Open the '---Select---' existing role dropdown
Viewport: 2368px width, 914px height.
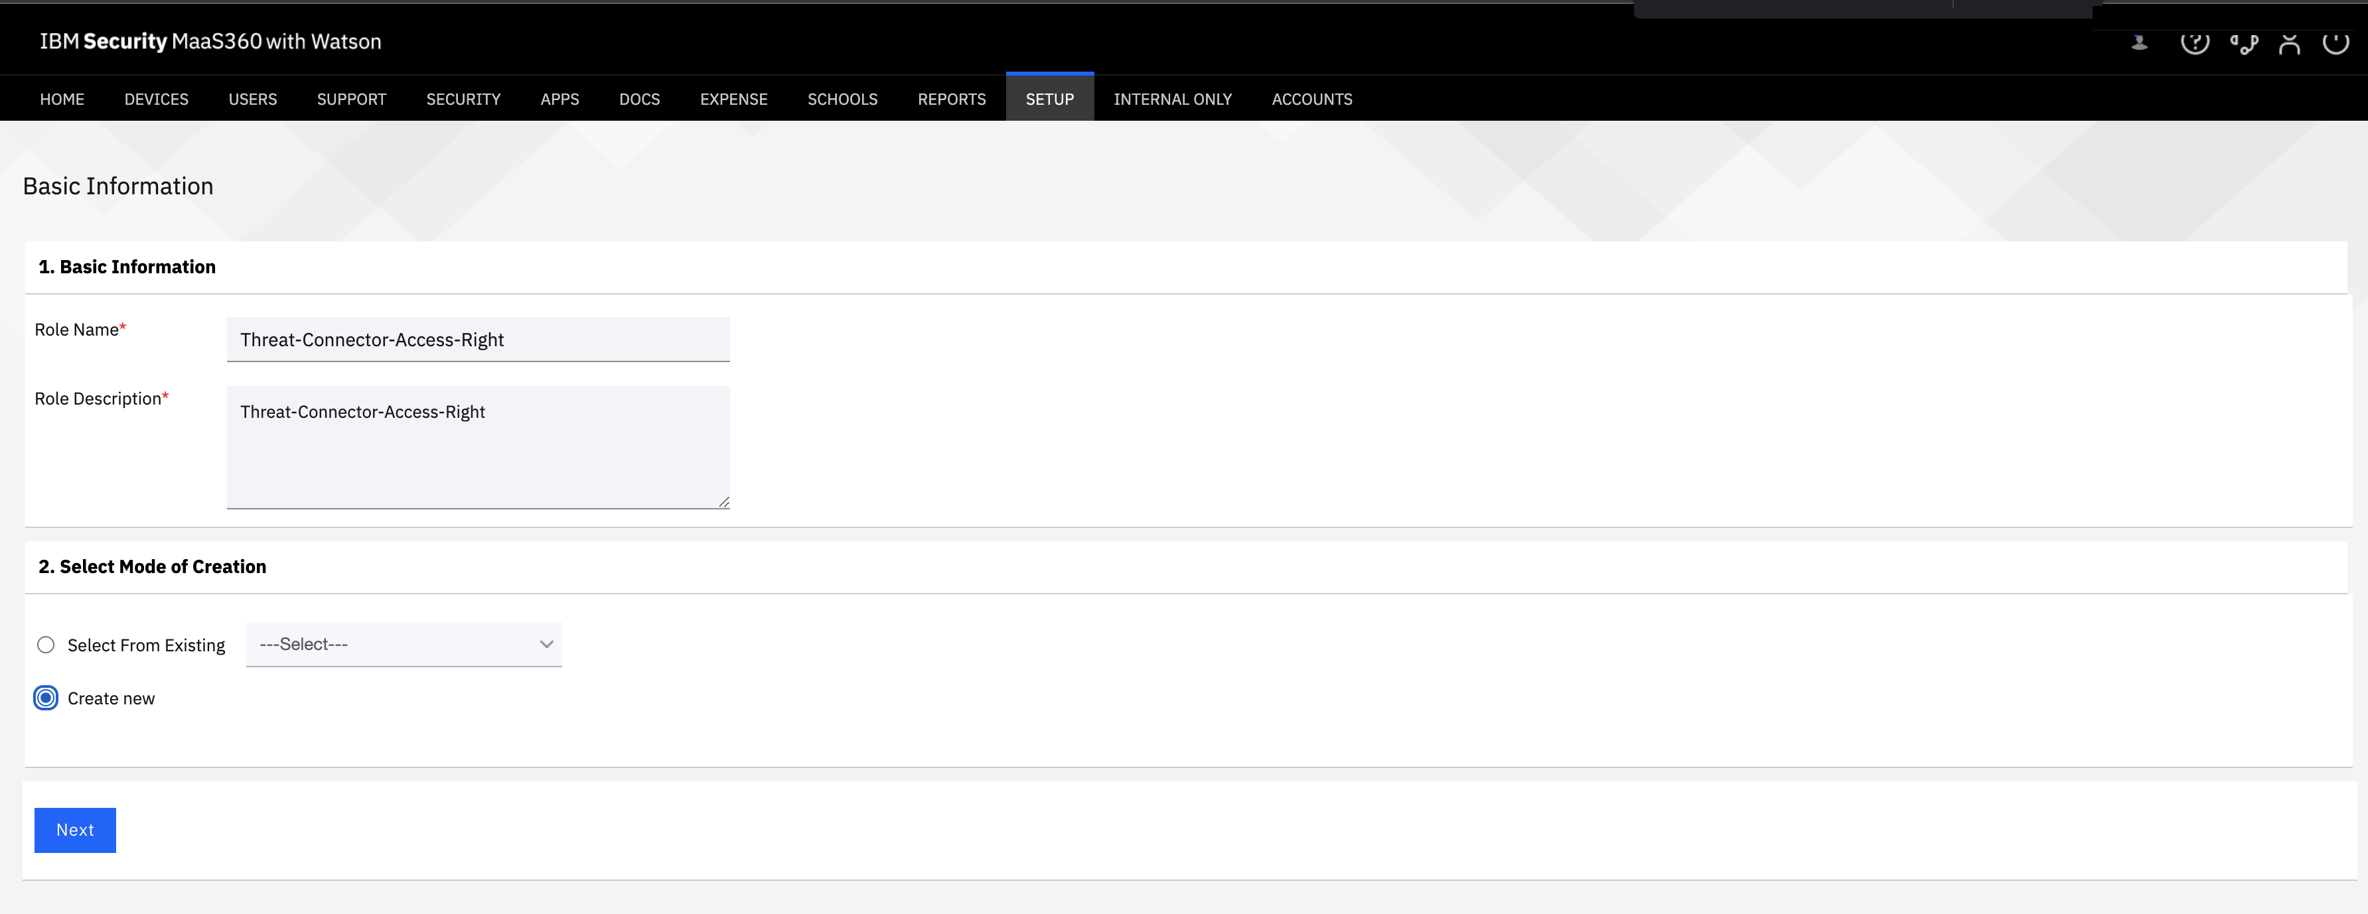click(404, 644)
